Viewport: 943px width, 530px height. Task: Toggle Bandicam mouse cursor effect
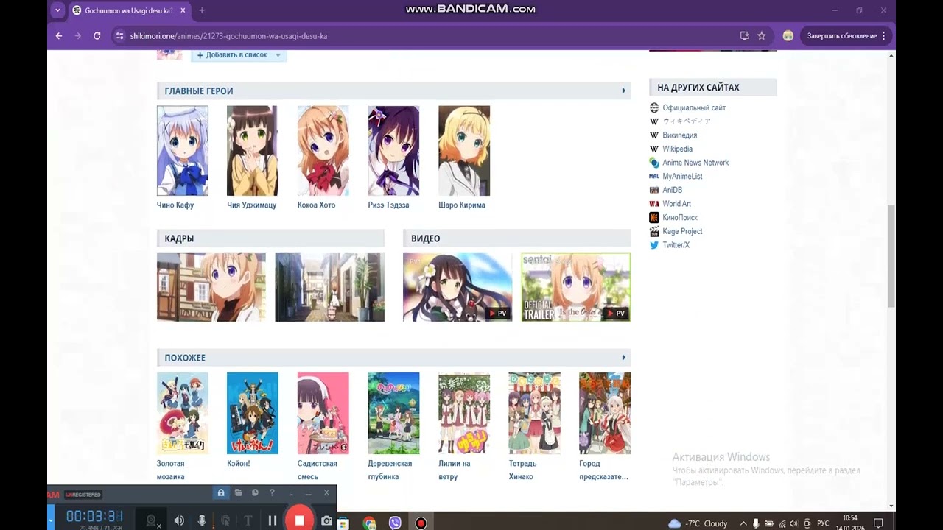225,520
